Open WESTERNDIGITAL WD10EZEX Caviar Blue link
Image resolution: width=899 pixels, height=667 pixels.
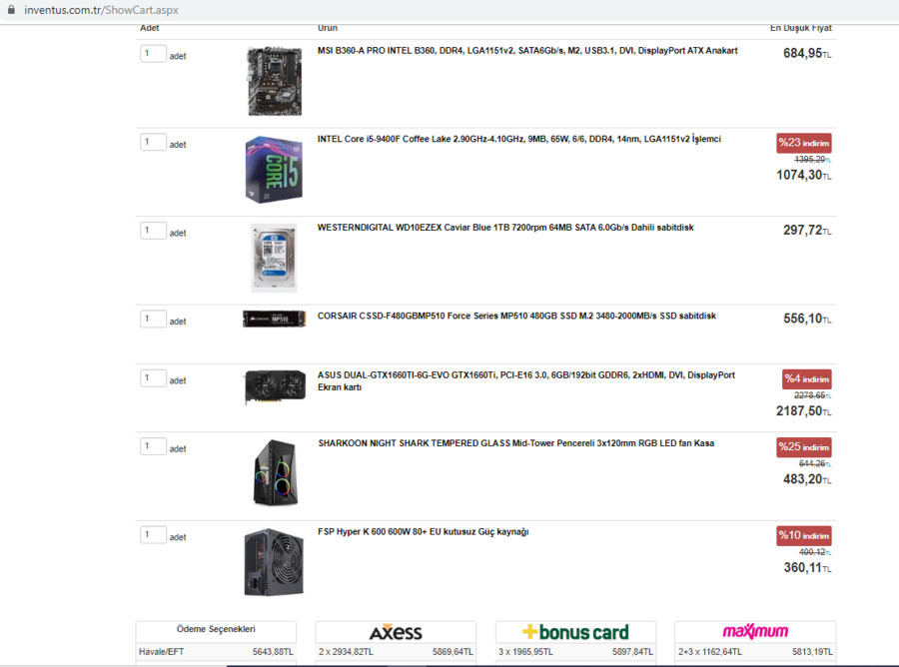tap(505, 228)
